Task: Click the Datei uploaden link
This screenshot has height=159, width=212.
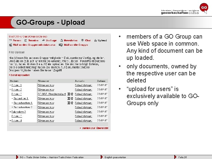Action: [x=19, y=75]
